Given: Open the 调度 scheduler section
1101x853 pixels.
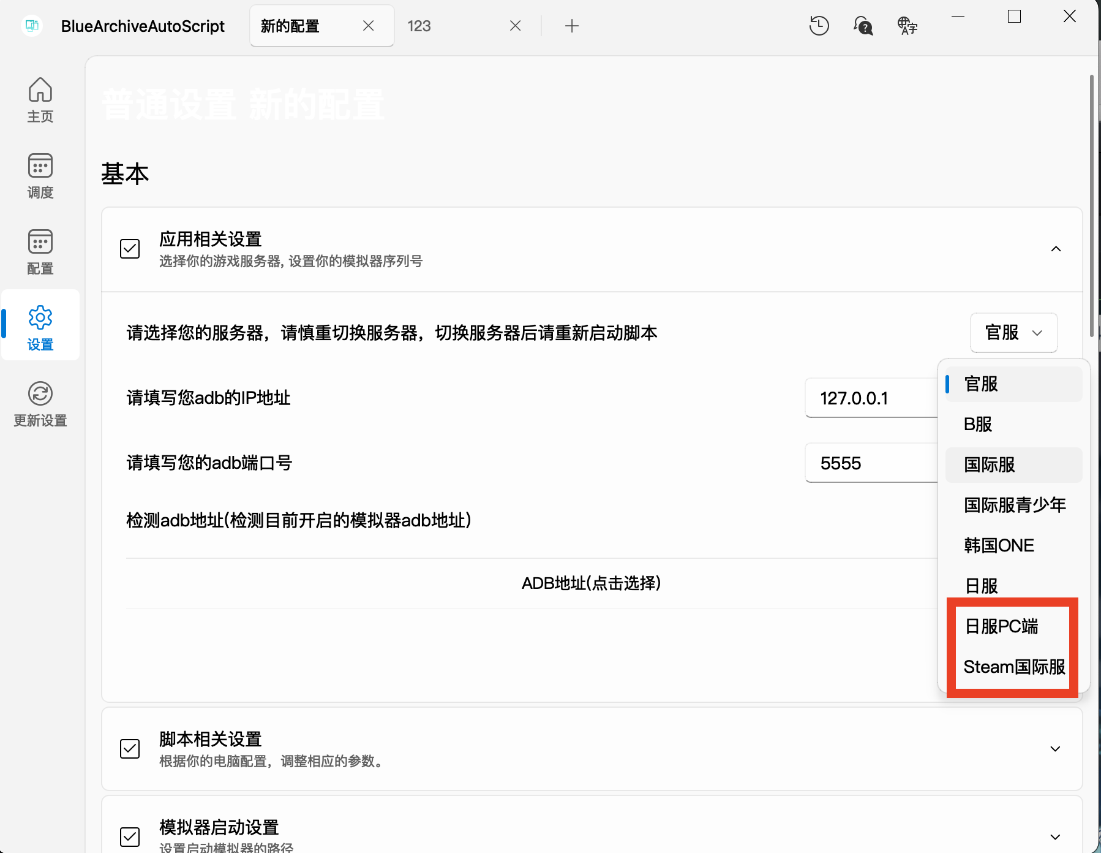Looking at the screenshot, I should point(40,176).
